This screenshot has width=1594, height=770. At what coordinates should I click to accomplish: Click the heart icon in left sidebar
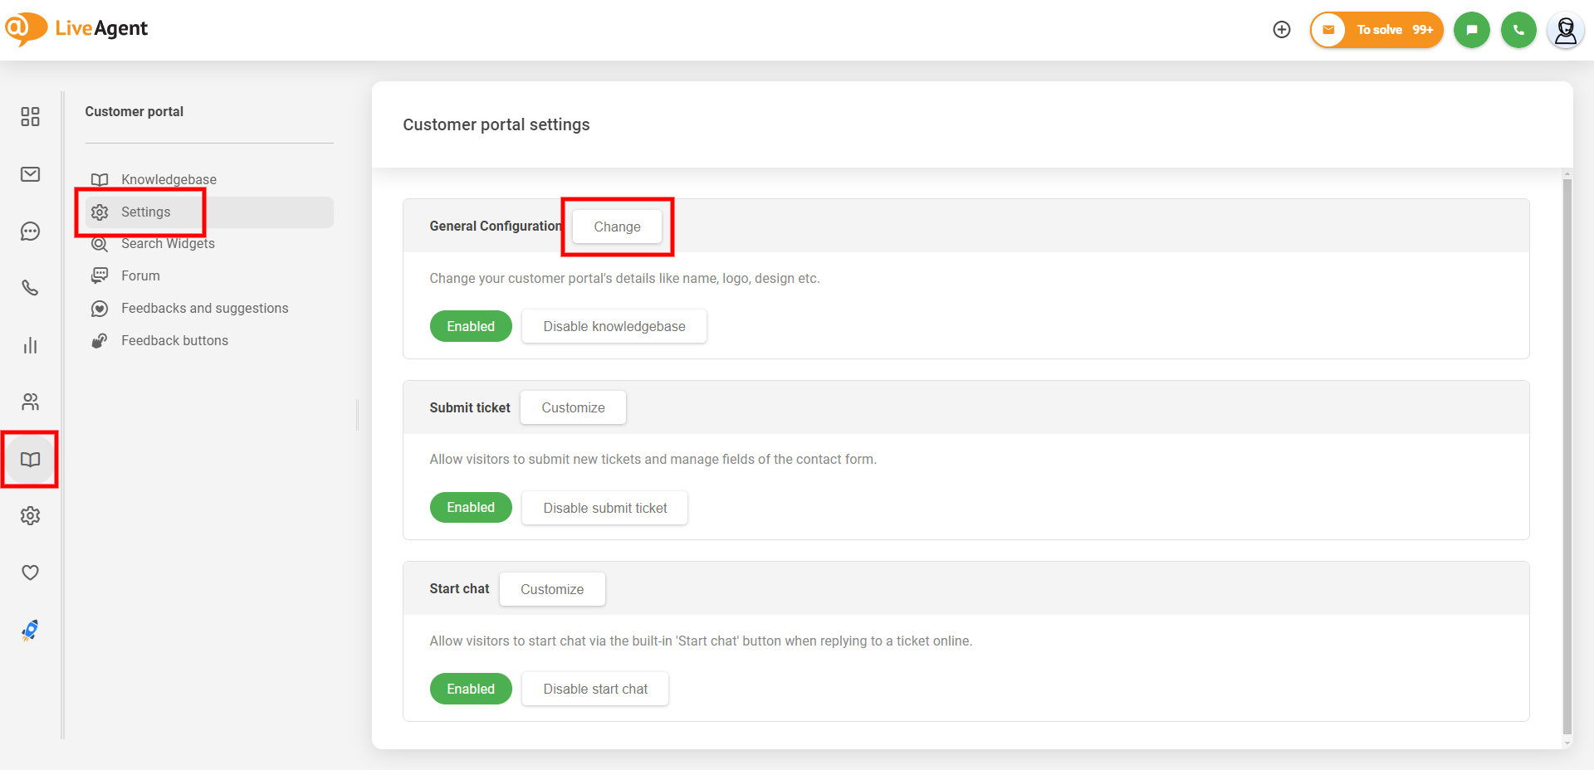(31, 573)
